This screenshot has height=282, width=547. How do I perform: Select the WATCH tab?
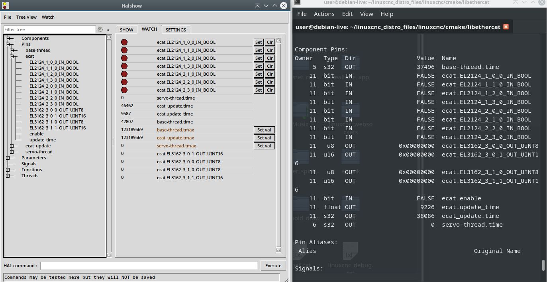149,29
